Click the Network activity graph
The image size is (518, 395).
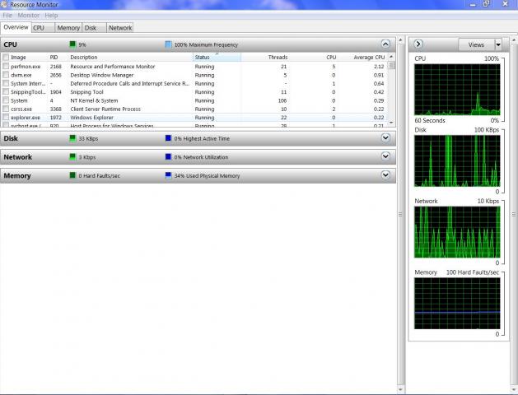click(457, 232)
